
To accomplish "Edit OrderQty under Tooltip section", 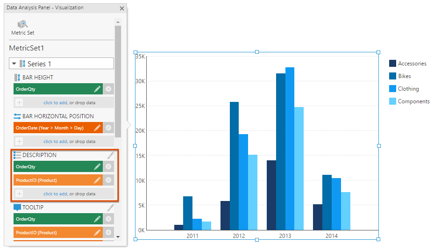I will click(x=97, y=219).
